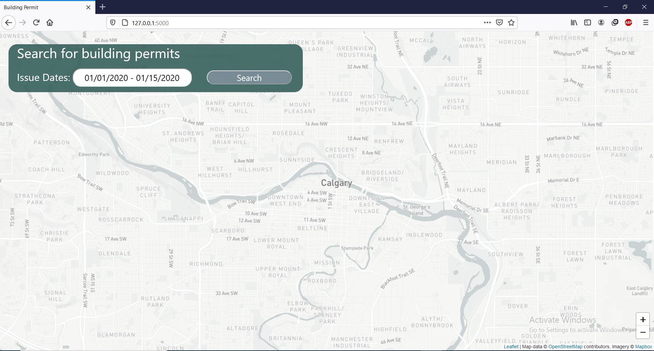Click the Search button

click(249, 78)
